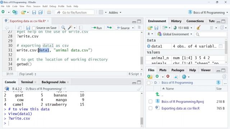Screen dimensions: 230x129
Task: Run the current line with Run button
Action: [96, 28]
